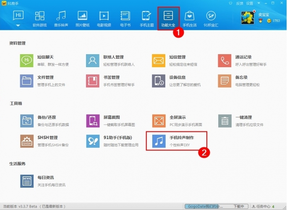
Task: Open the 反馈 feedback link
Action: (240, 3)
